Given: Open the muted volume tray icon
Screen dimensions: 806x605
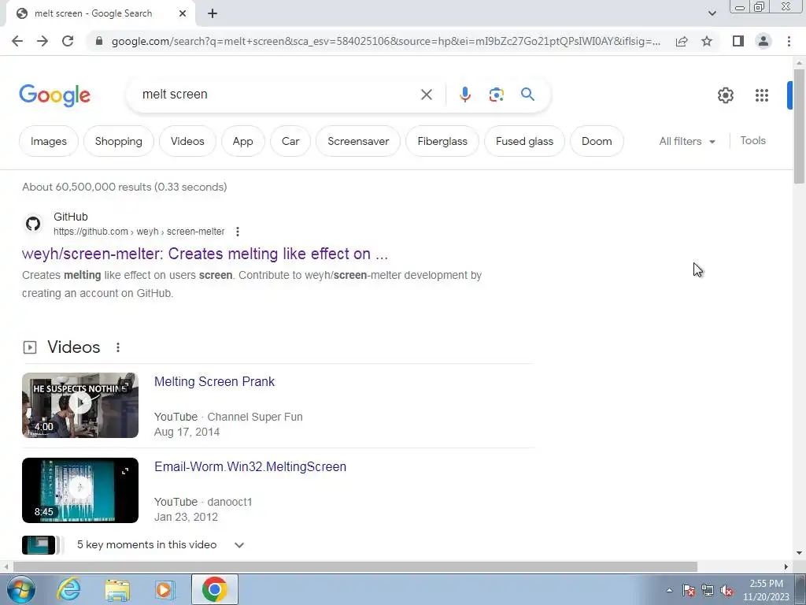Looking at the screenshot, I should click(727, 591).
